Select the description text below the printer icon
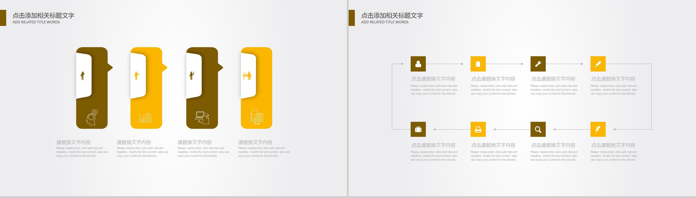The image size is (696, 198). point(494,156)
